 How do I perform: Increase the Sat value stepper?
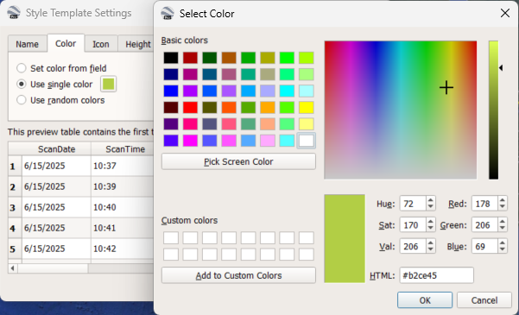tap(430, 221)
